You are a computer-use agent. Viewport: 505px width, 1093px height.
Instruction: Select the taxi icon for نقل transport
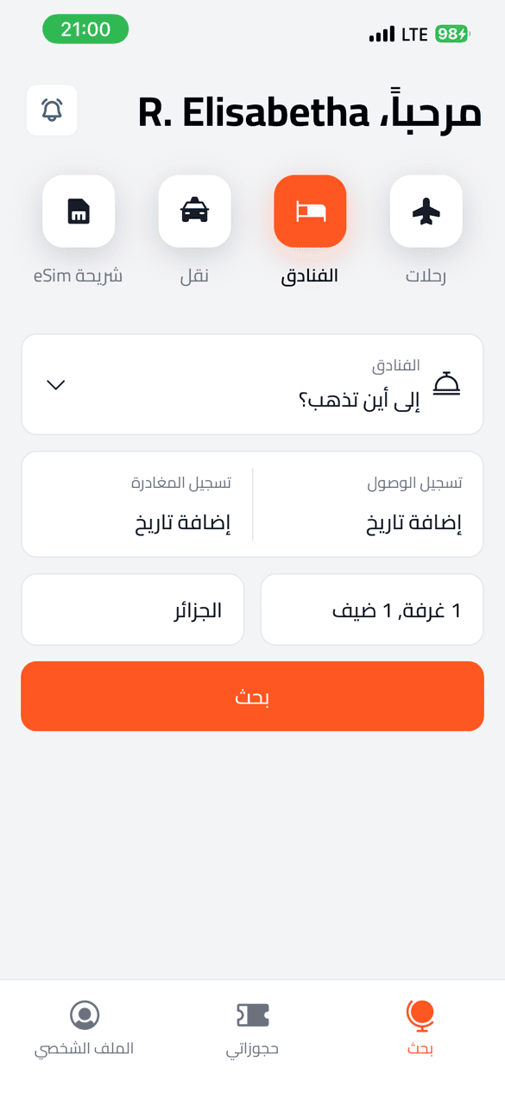tap(194, 211)
